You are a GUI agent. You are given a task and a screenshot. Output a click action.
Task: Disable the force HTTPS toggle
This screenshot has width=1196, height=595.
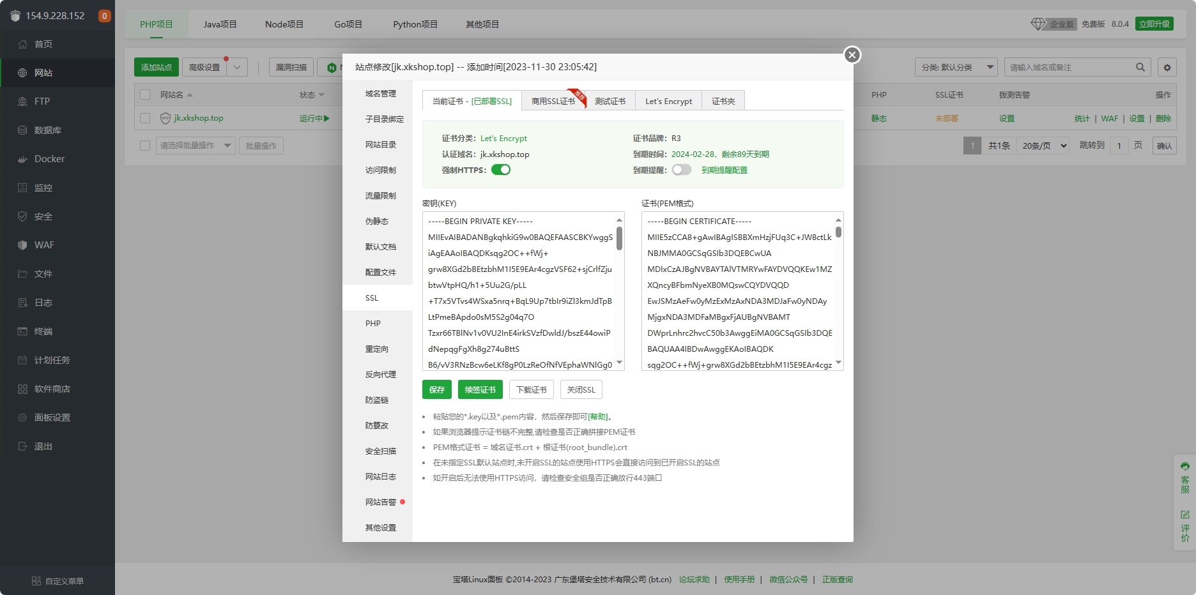pyautogui.click(x=501, y=170)
